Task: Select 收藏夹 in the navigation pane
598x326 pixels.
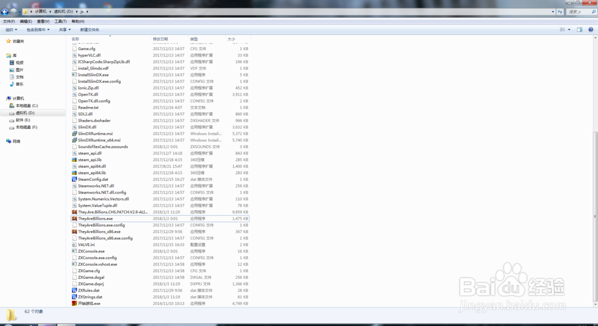Action: click(19, 41)
